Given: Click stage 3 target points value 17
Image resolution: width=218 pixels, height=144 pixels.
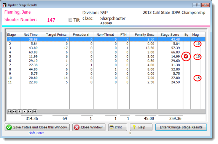Looking at the screenshot, I should click(x=66, y=48).
